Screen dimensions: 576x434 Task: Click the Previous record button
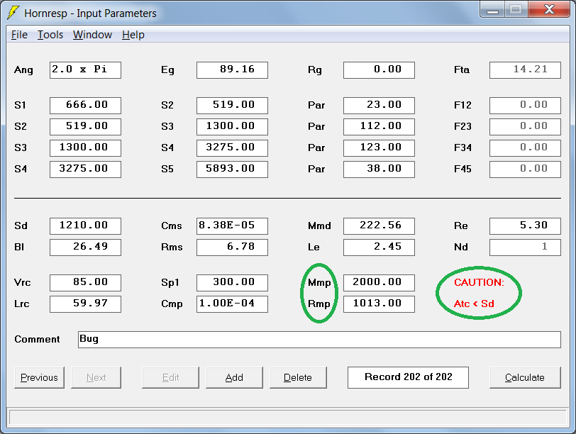(39, 377)
